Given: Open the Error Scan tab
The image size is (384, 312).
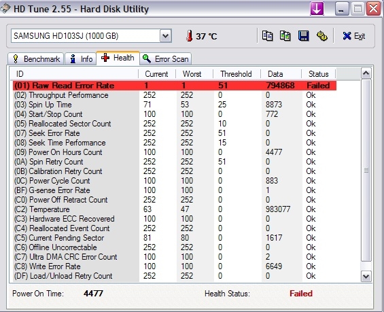Looking at the screenshot, I should 166,59.
